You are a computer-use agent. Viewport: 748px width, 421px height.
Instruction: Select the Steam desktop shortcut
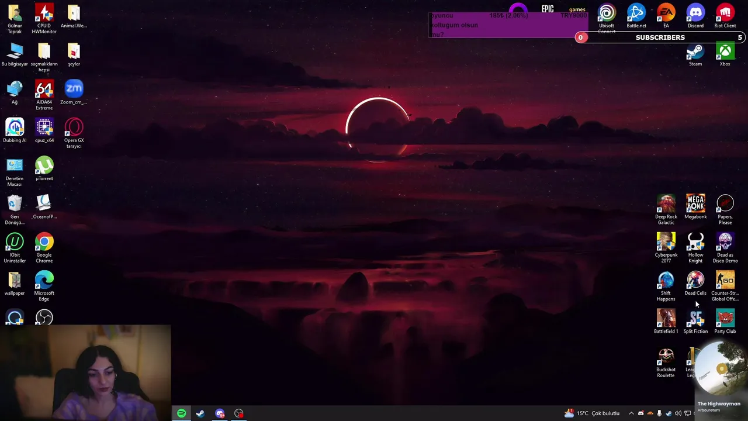[695, 55]
